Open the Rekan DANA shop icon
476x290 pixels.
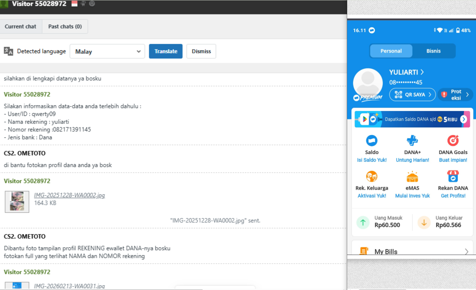coord(453,176)
